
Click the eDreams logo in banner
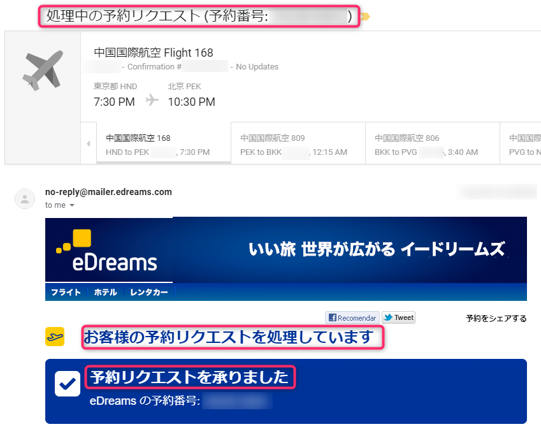(x=107, y=251)
